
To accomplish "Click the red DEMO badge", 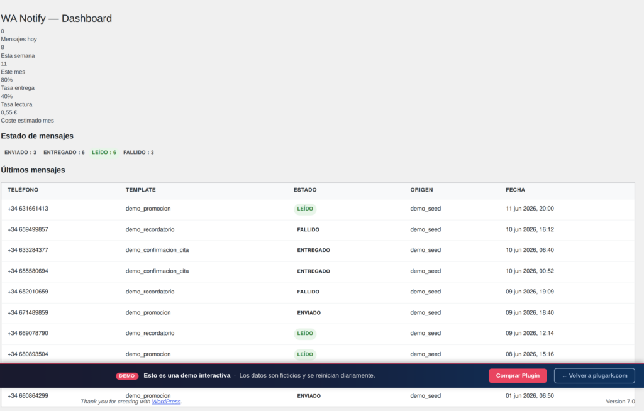I will (x=127, y=376).
